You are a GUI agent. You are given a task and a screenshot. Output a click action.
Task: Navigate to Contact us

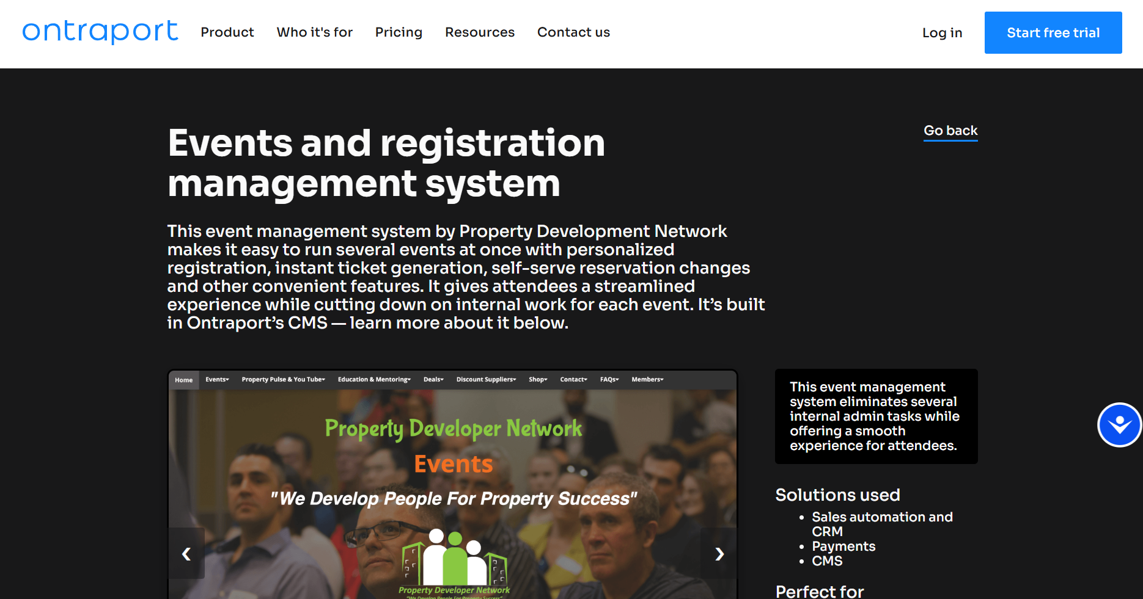(x=573, y=32)
